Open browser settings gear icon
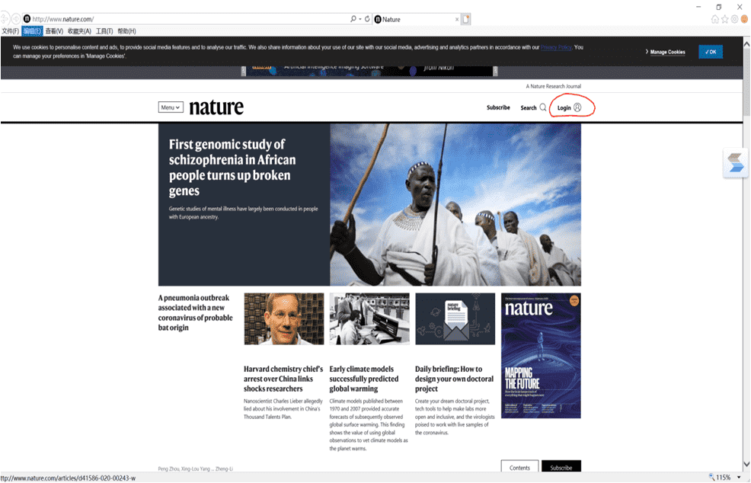751x483 pixels. pyautogui.click(x=735, y=19)
